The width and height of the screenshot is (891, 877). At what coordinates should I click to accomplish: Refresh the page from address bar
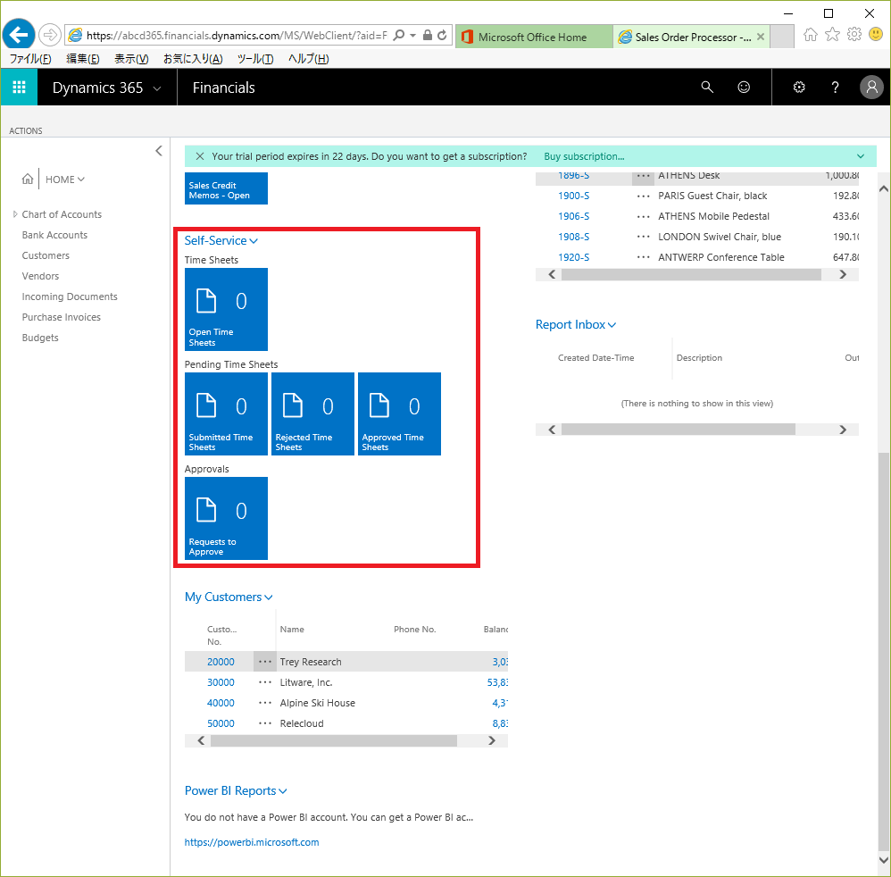click(x=442, y=35)
